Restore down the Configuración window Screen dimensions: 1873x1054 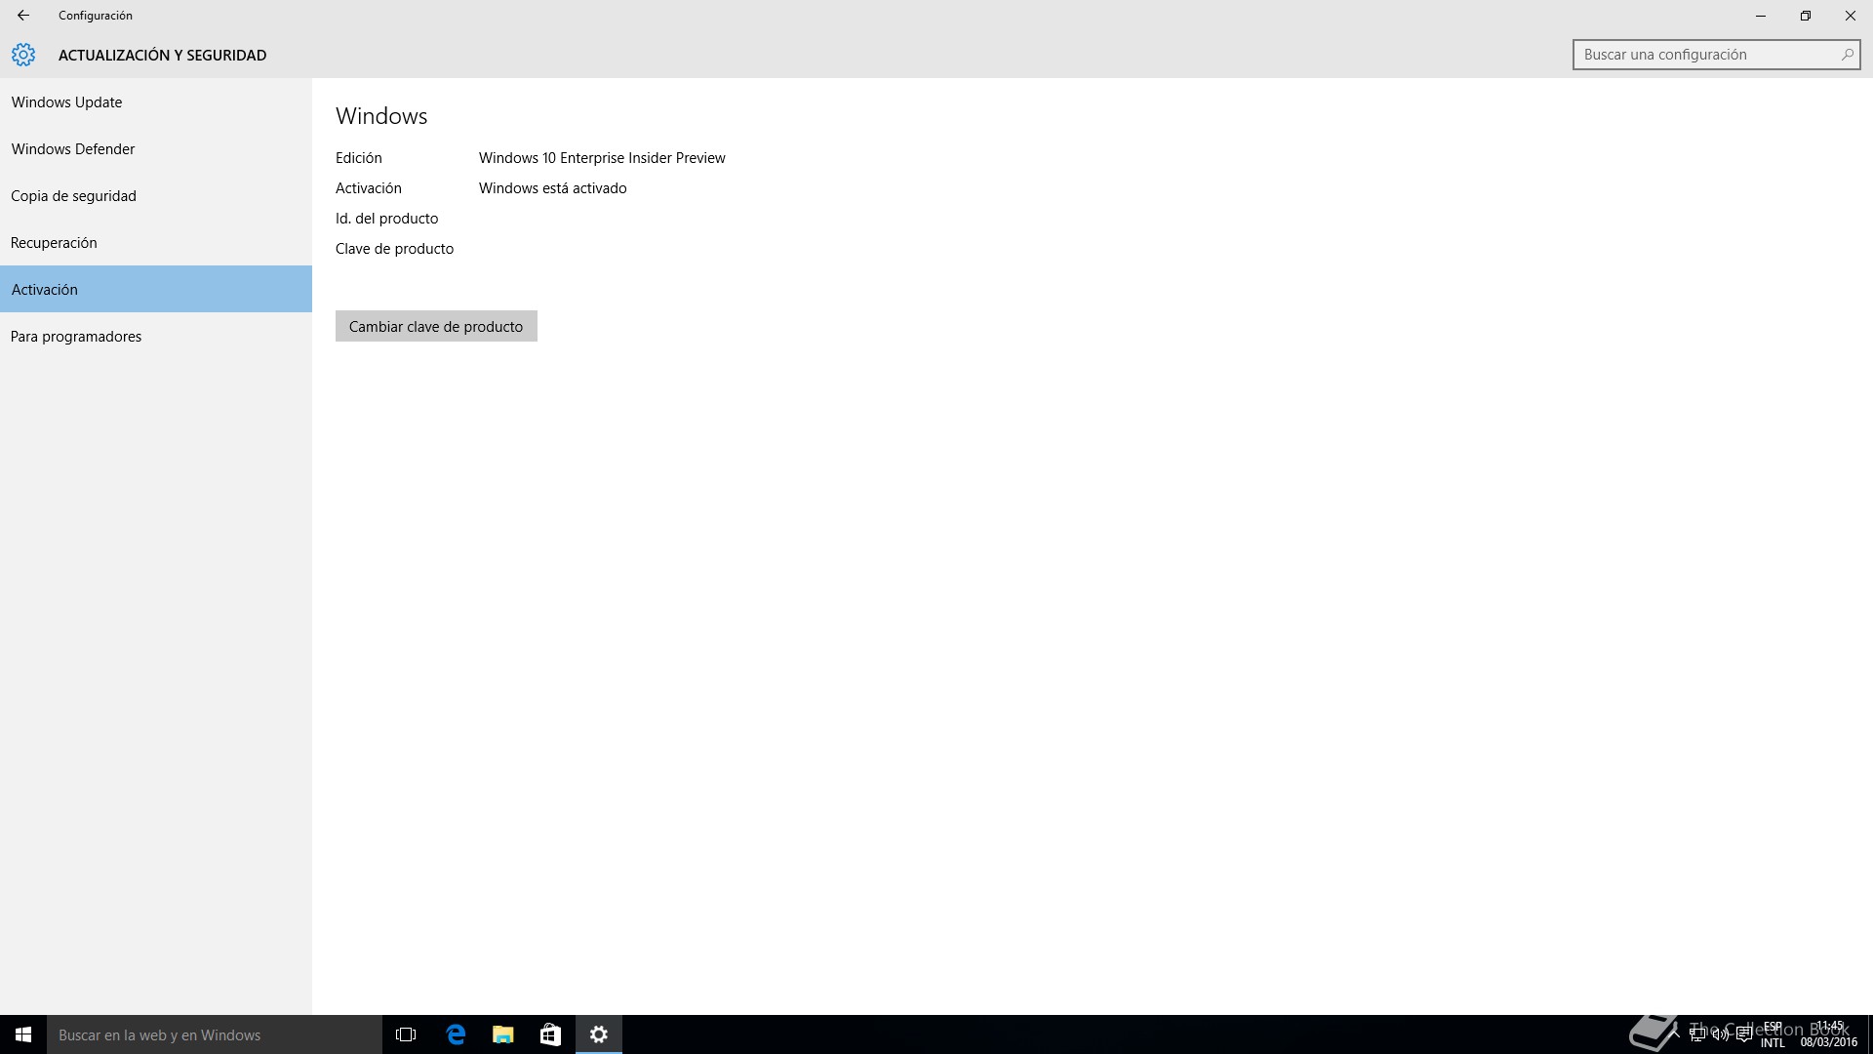(1806, 16)
